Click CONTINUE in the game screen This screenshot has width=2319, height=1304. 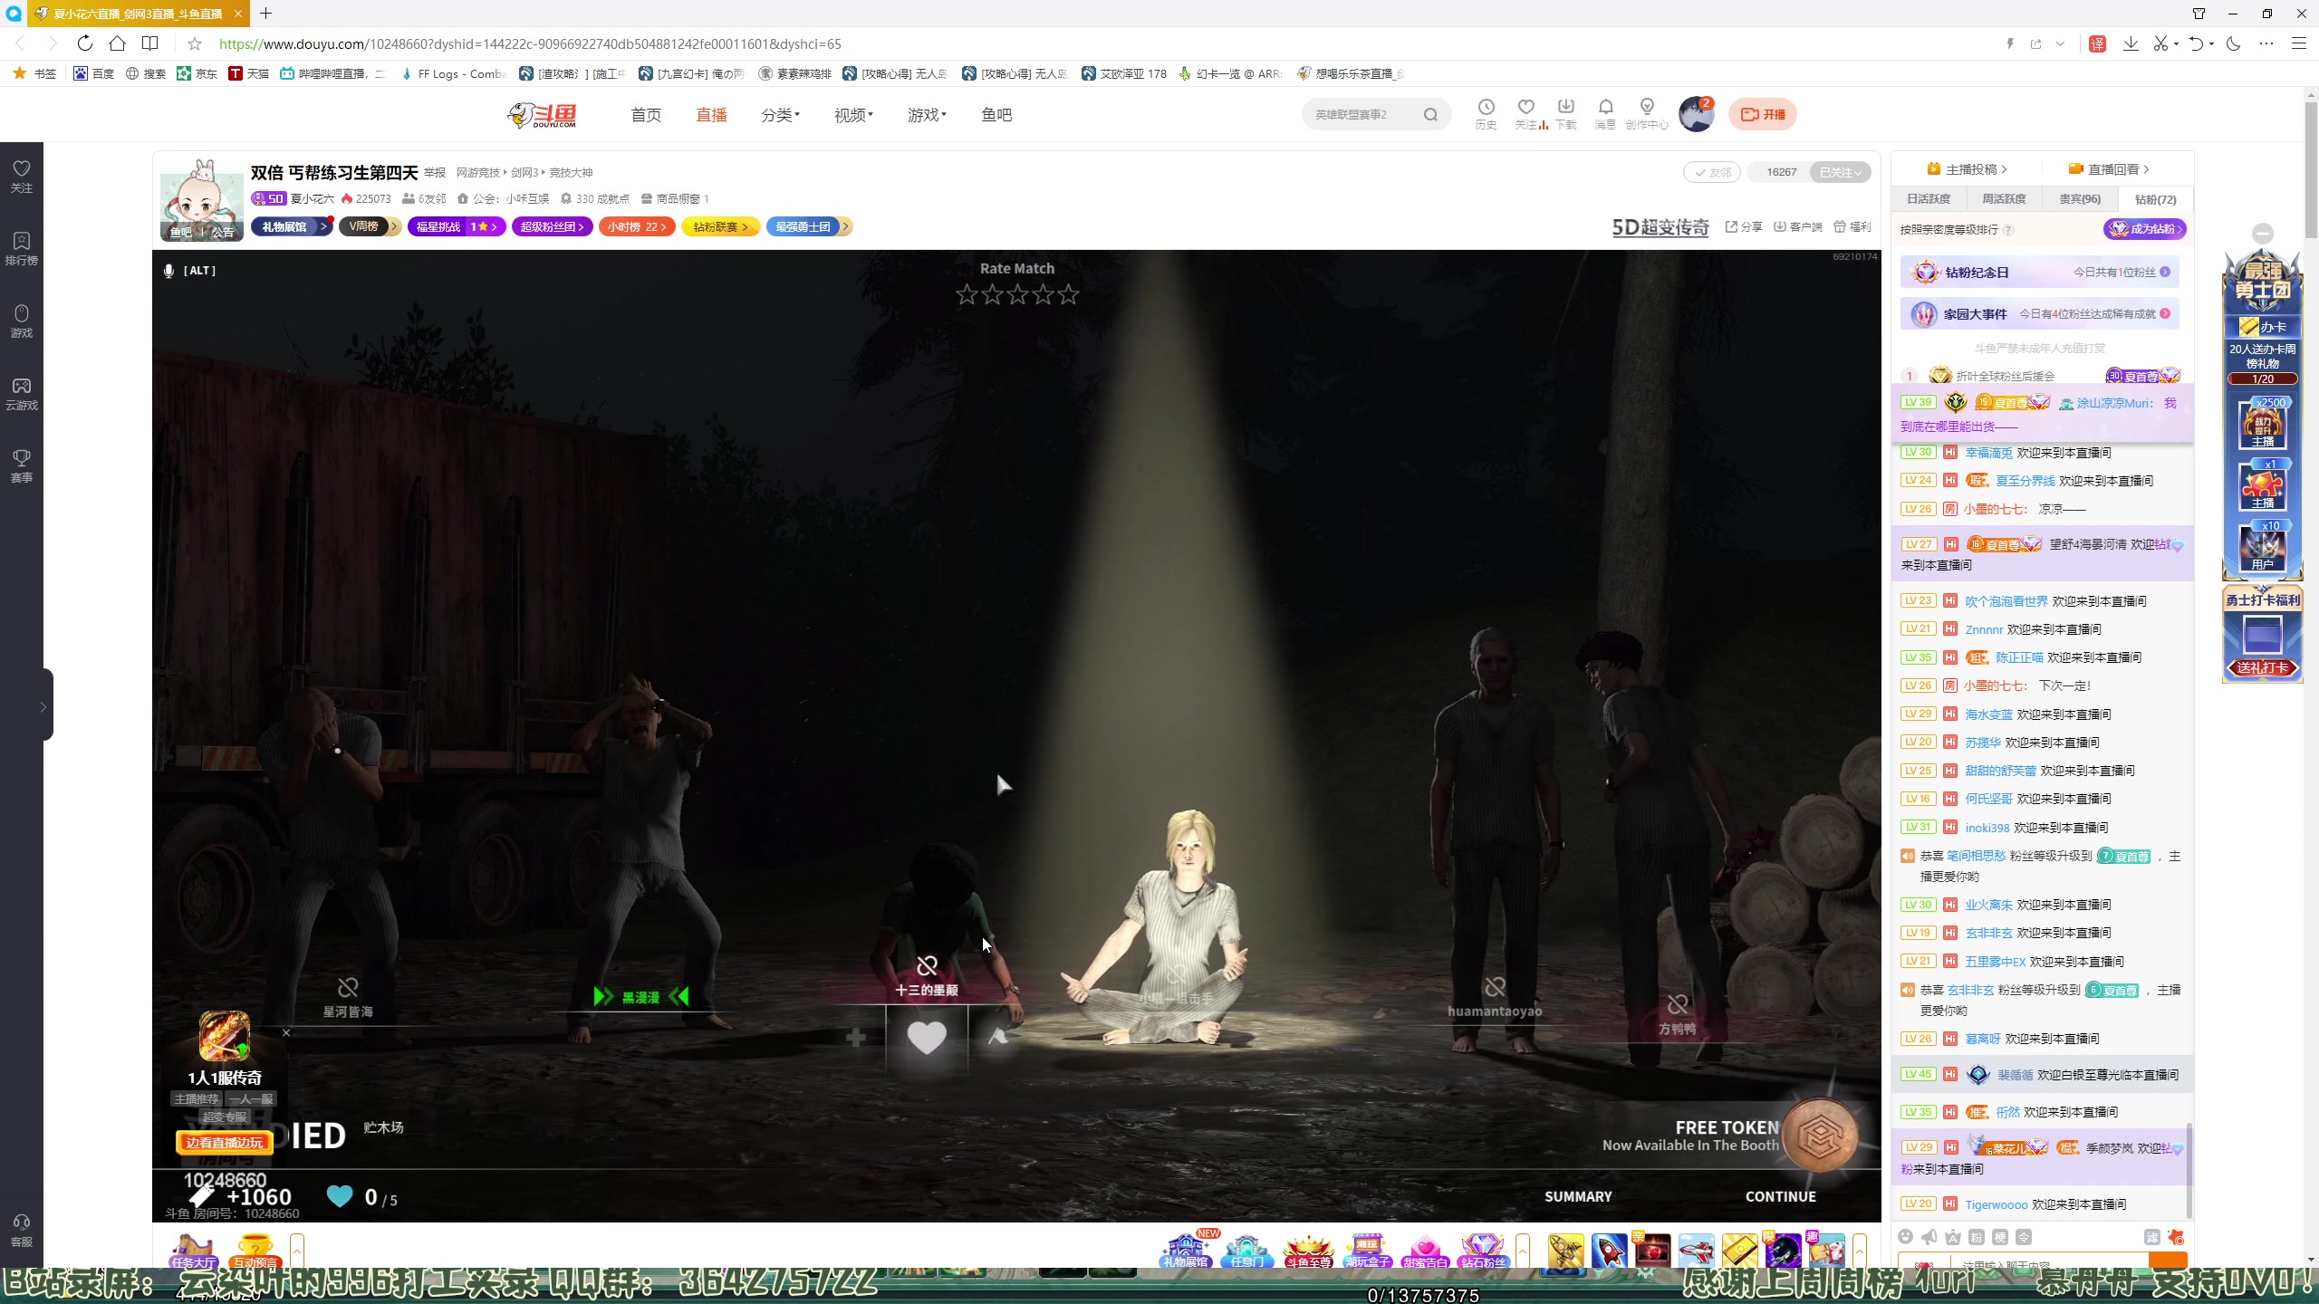(1780, 1196)
